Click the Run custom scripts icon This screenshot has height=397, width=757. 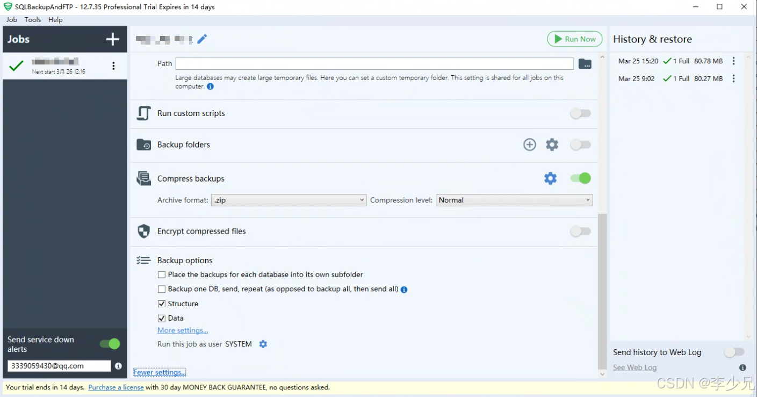pyautogui.click(x=143, y=113)
